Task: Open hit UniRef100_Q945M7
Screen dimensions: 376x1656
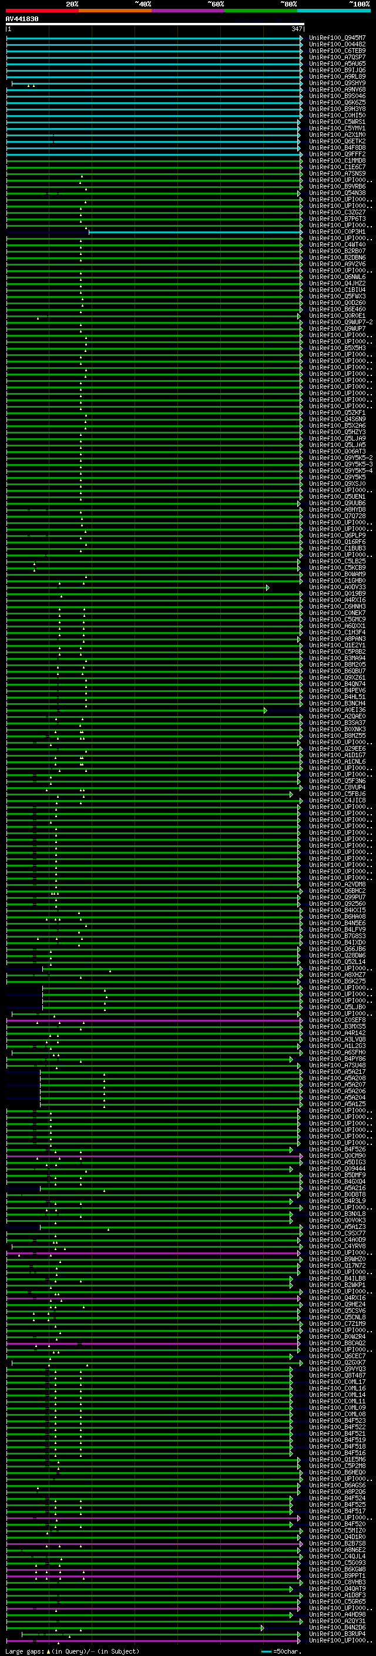Action: 337,38
